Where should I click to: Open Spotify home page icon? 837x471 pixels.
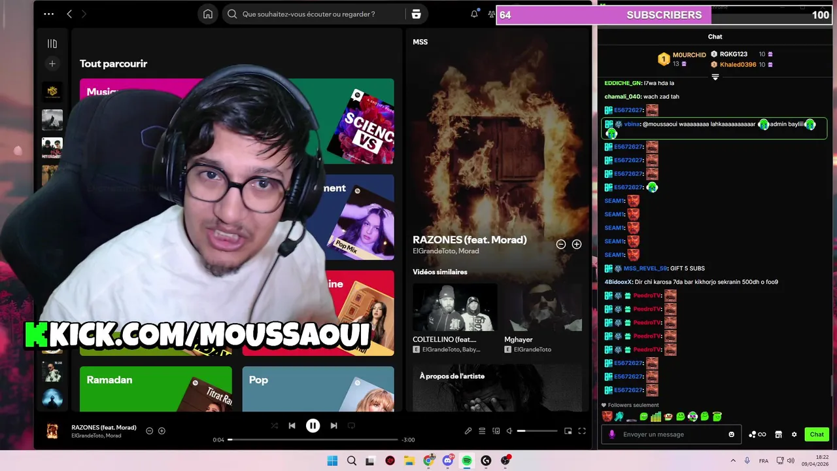tap(208, 14)
